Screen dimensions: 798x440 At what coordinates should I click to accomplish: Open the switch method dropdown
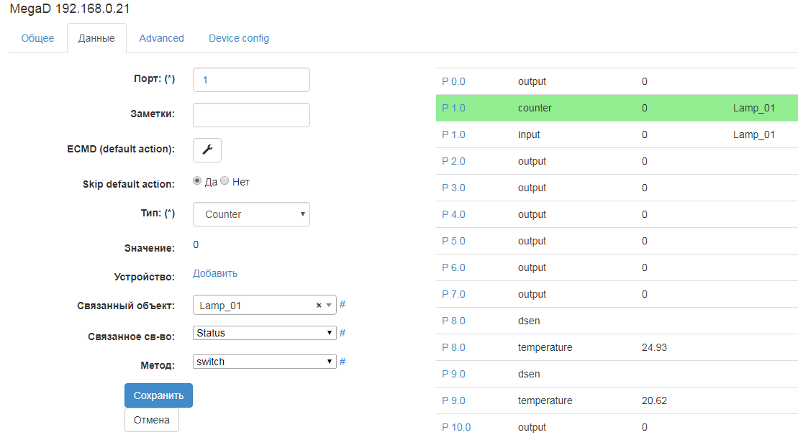[265, 362]
